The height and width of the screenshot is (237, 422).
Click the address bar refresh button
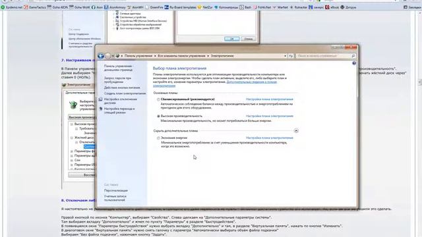tap(291, 56)
